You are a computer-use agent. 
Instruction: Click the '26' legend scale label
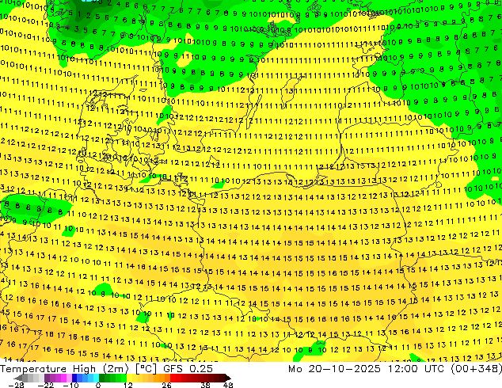[x=166, y=385]
